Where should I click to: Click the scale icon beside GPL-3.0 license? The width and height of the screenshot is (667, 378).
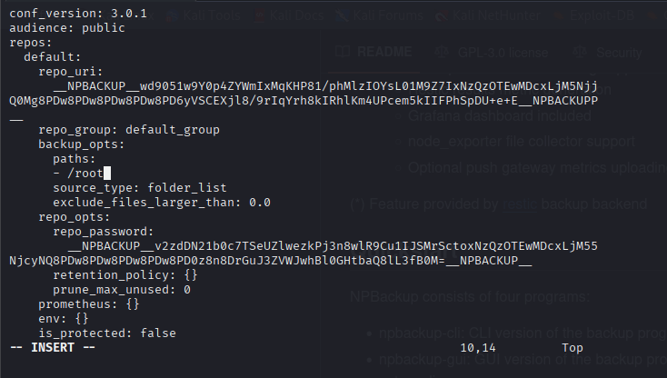(442, 53)
